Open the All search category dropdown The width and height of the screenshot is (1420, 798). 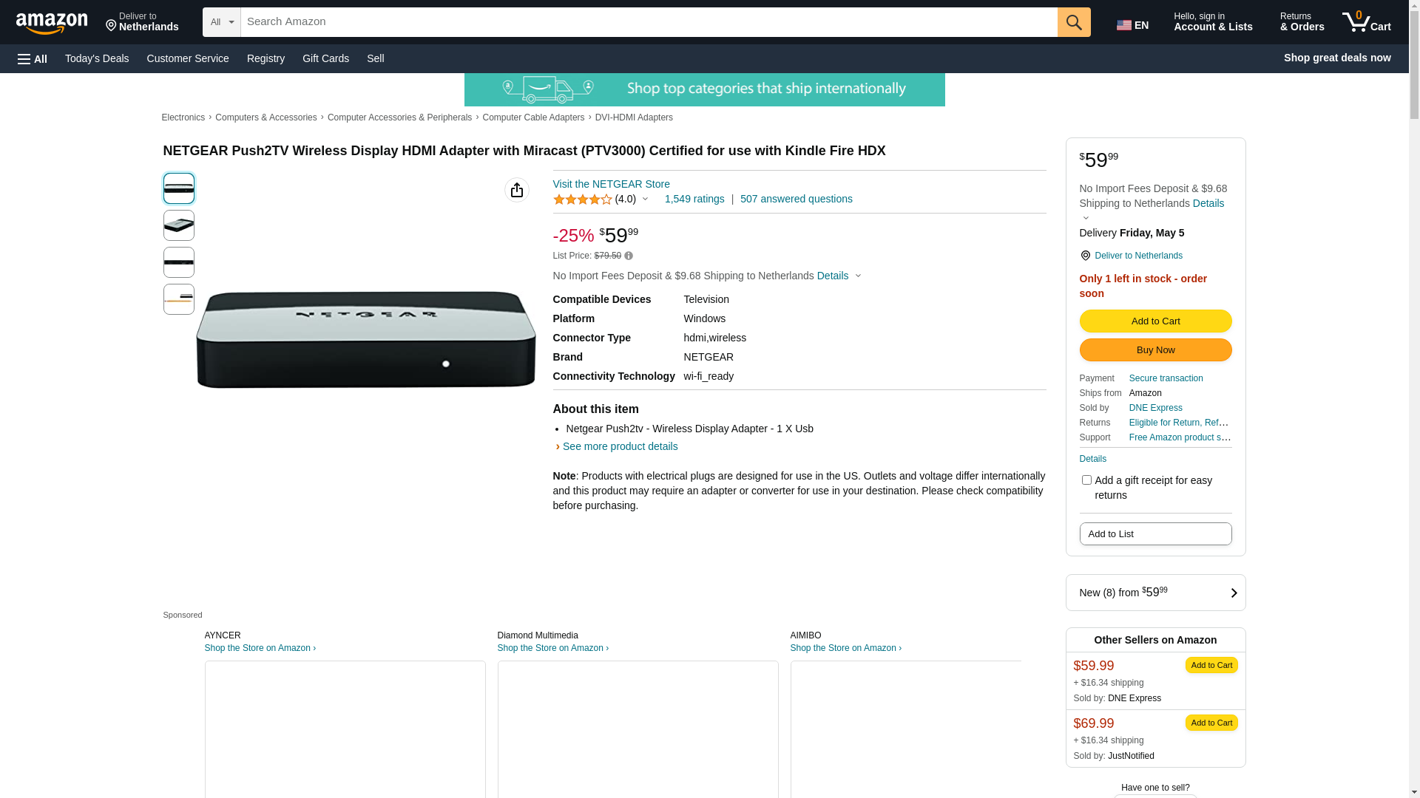(x=221, y=22)
